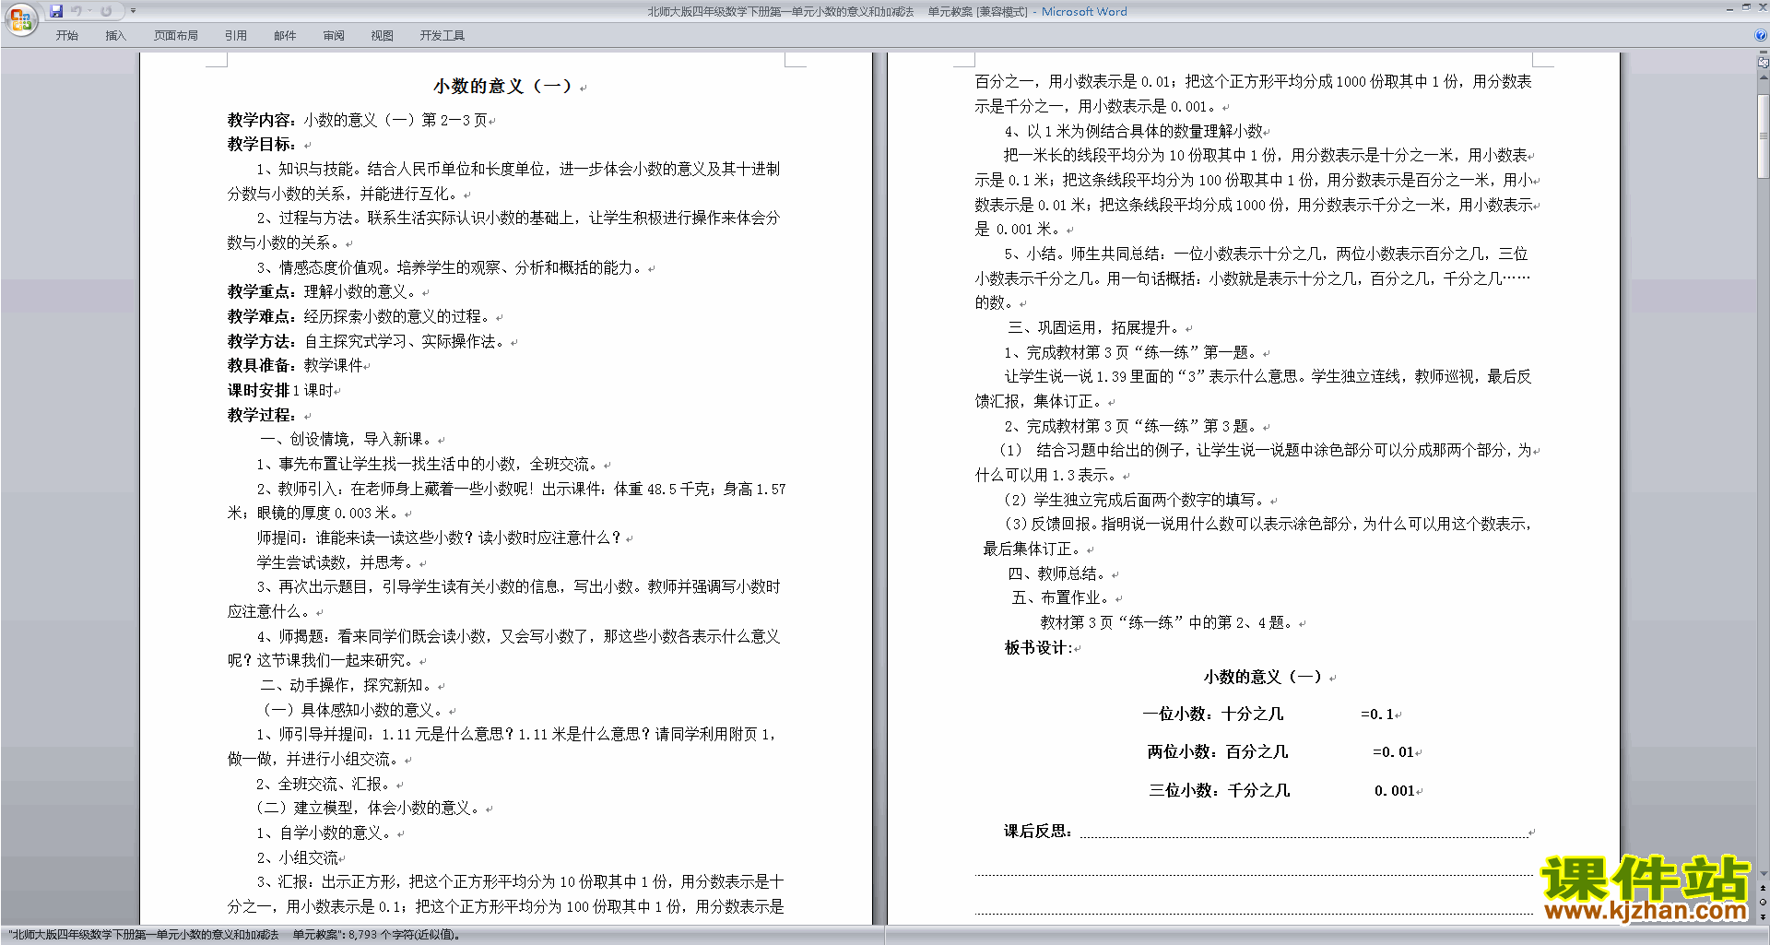The width and height of the screenshot is (1770, 945).
Task: Click the bold label 教学内容:
Action: point(262,120)
